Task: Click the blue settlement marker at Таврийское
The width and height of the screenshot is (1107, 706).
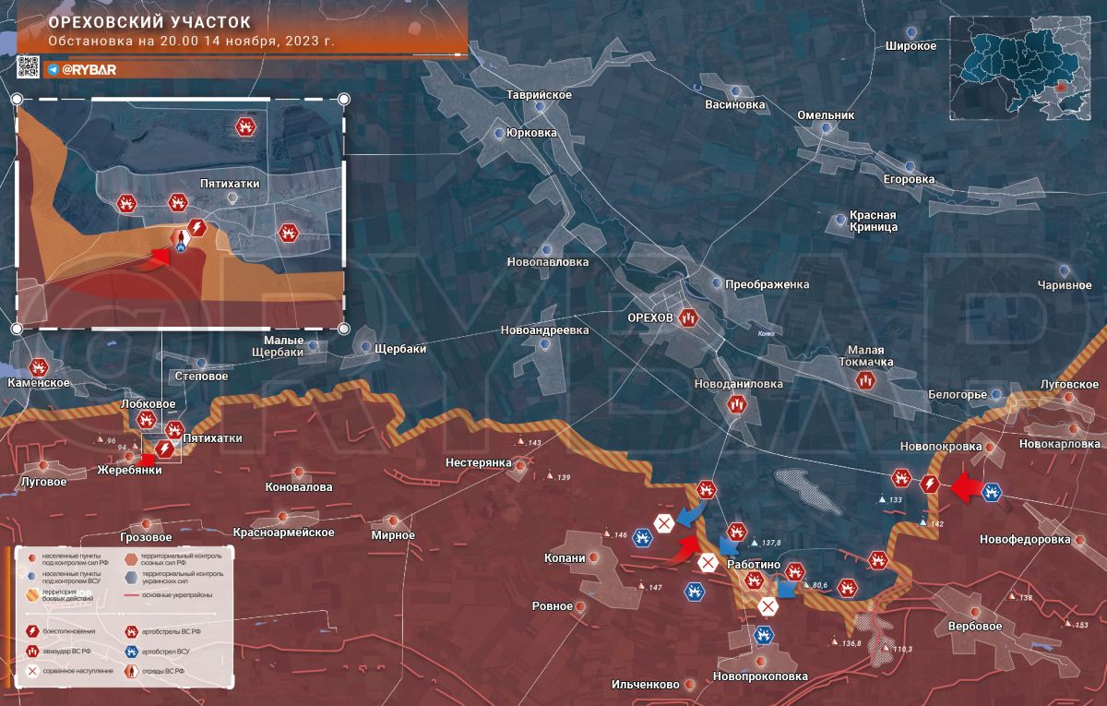Action: [x=540, y=108]
